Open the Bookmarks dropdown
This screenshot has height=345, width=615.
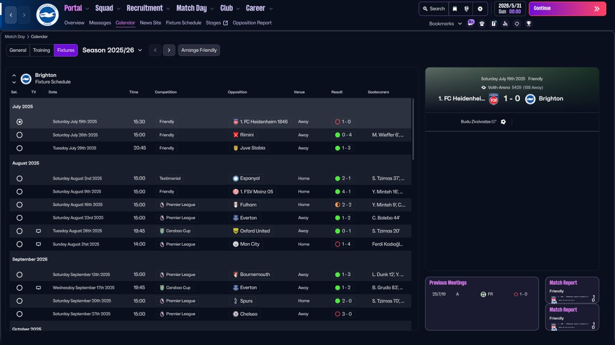click(445, 23)
